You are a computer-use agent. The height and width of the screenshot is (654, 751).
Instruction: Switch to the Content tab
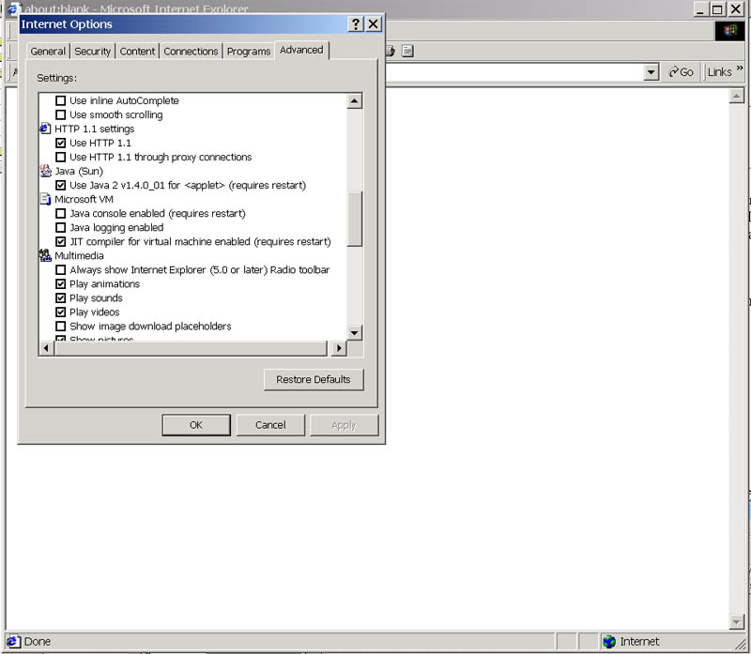[137, 52]
